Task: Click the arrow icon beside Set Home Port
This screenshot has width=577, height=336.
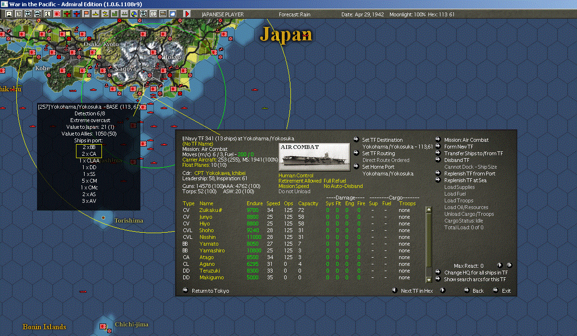Action: (356, 167)
